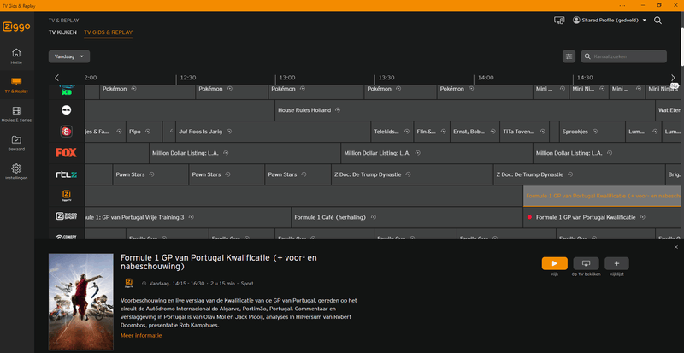Switch to the TV KIJKEN tab
The width and height of the screenshot is (684, 353).
62,32
